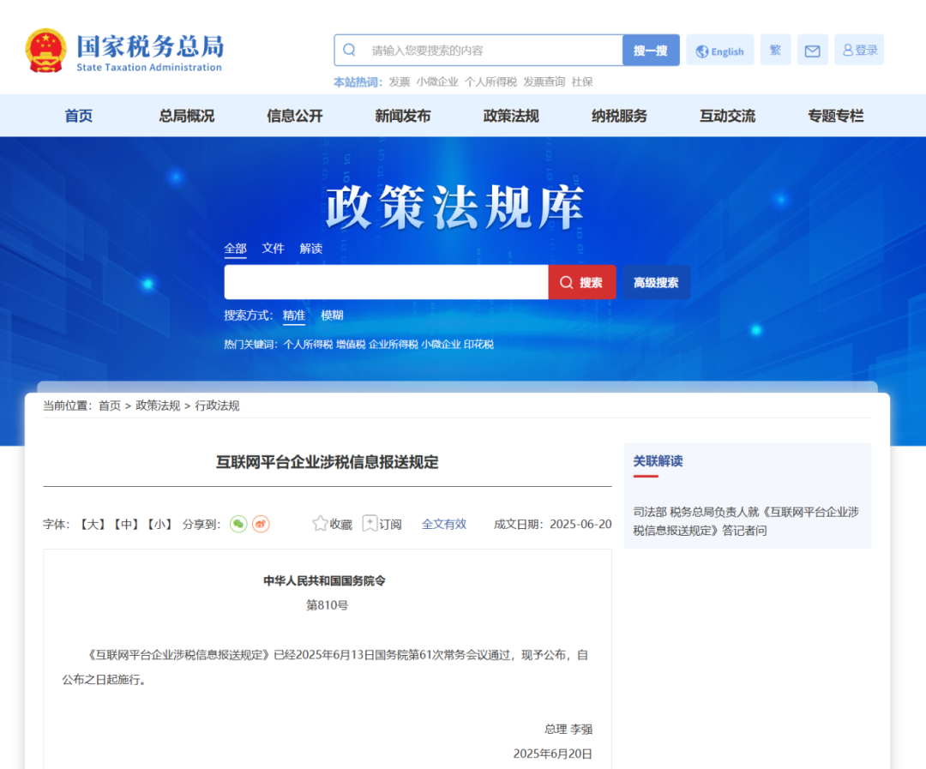
Task: Click hot word 发票
Action: click(x=400, y=81)
